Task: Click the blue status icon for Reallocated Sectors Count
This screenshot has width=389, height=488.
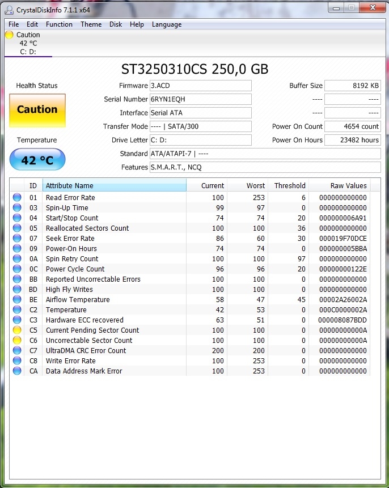Action: click(17, 228)
